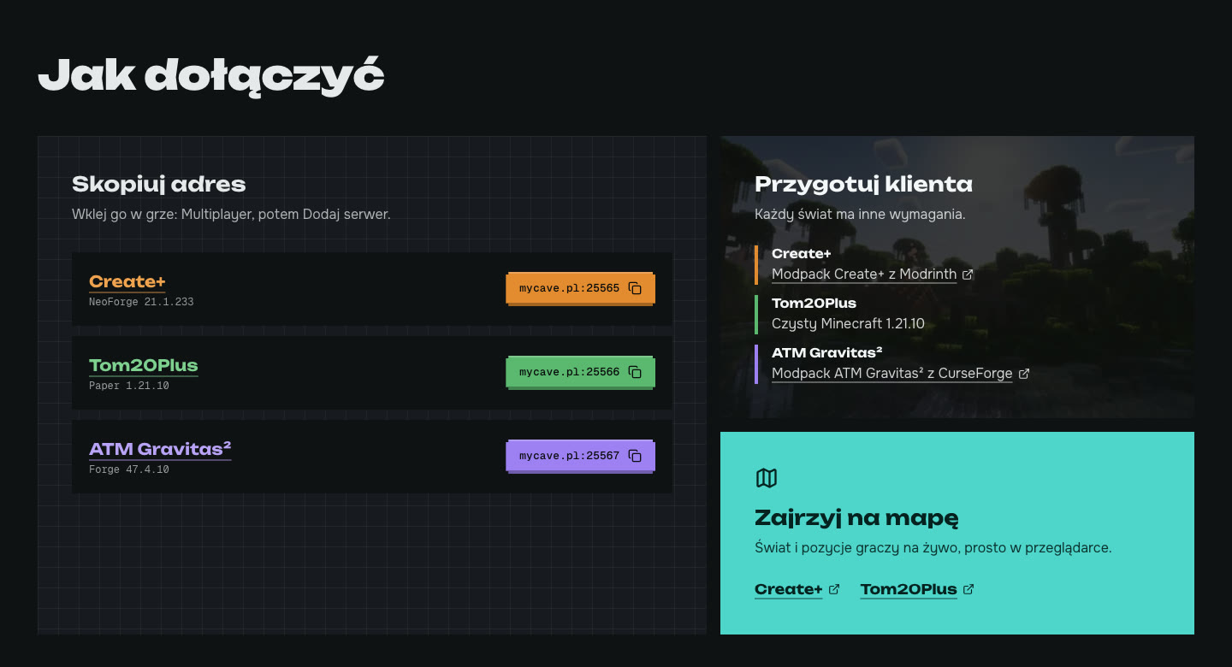The width and height of the screenshot is (1232, 667).
Task: Click the orange Create+ server title
Action: [127, 281]
